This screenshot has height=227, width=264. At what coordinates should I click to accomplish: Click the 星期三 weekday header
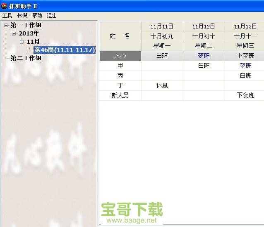(245, 46)
